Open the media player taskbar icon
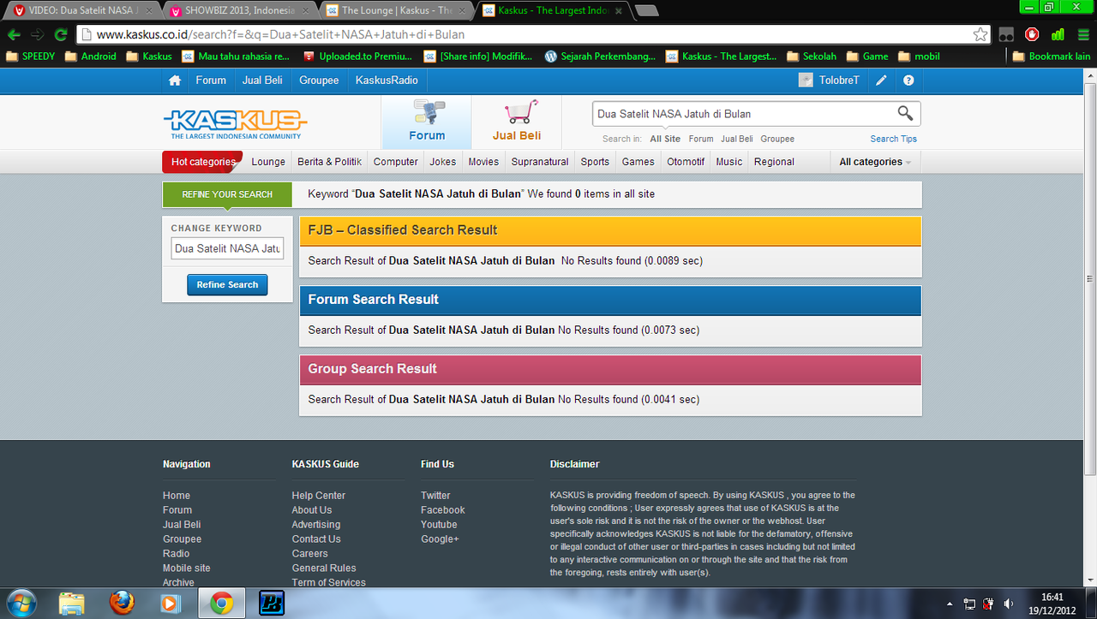 point(171,603)
